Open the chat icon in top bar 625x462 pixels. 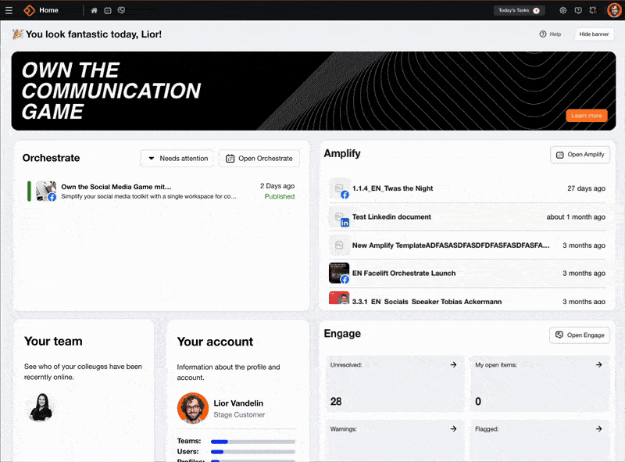[x=122, y=10]
